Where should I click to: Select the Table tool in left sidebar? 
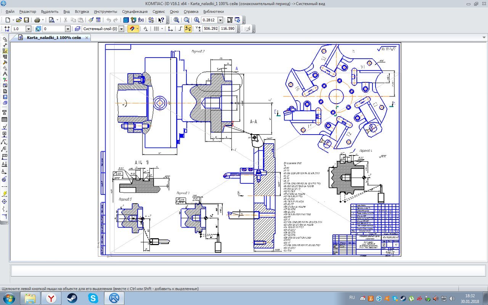coord(5,119)
